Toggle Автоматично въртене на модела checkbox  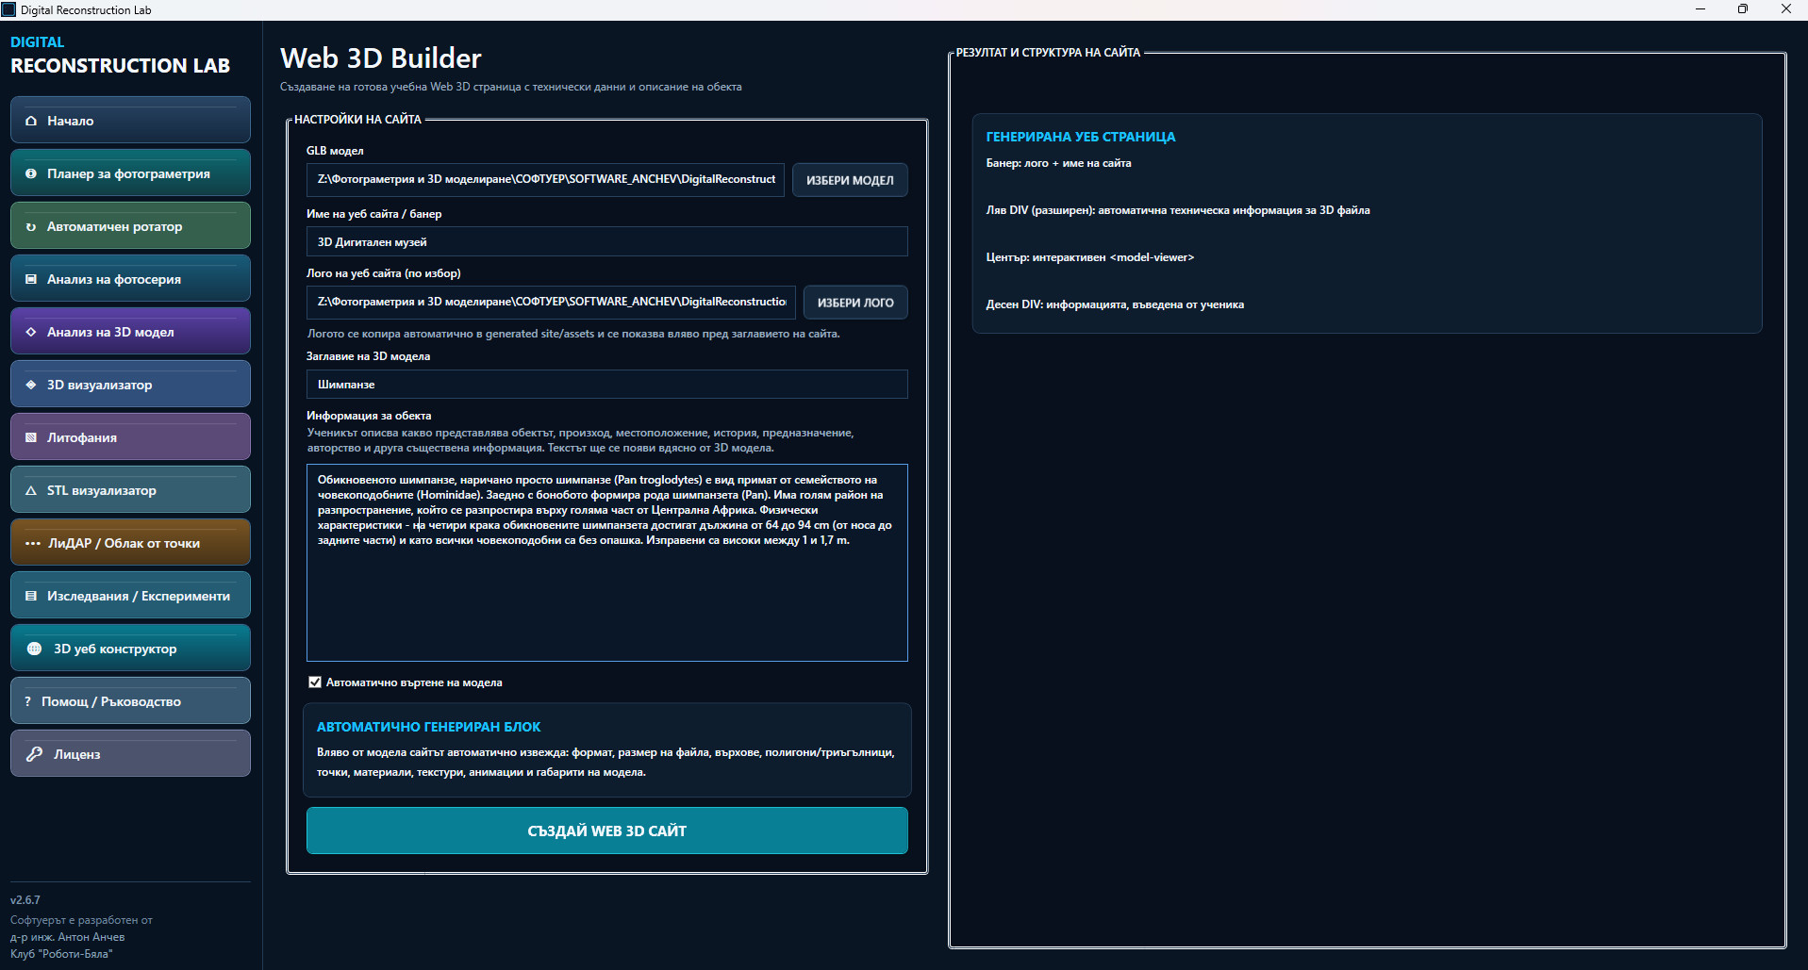(315, 682)
